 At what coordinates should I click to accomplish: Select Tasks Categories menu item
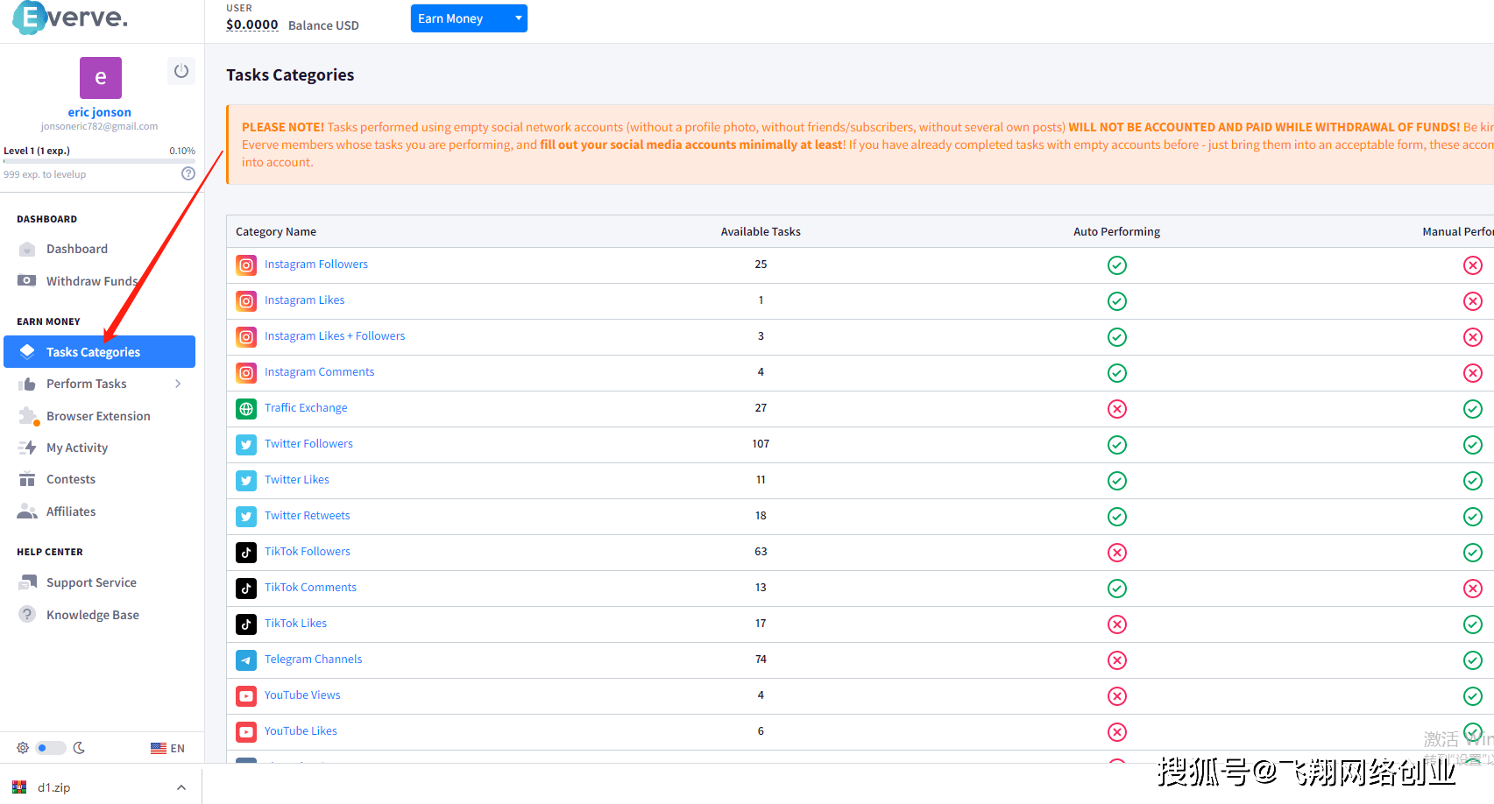pyautogui.click(x=99, y=352)
